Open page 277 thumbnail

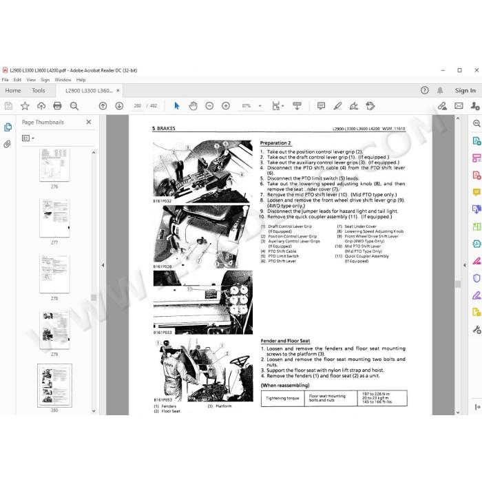tap(54, 218)
